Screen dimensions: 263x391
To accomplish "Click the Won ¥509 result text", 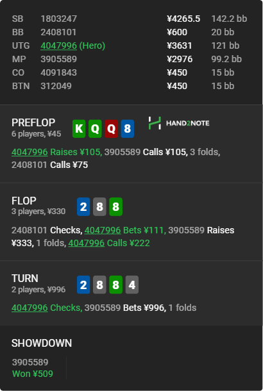I will 33,374.
